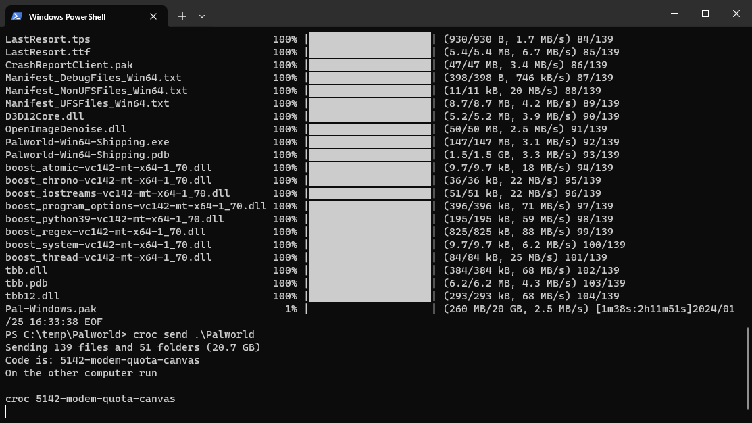Click the Pal-Windows.pak file name
Image resolution: width=752 pixels, height=423 pixels.
[51, 309]
